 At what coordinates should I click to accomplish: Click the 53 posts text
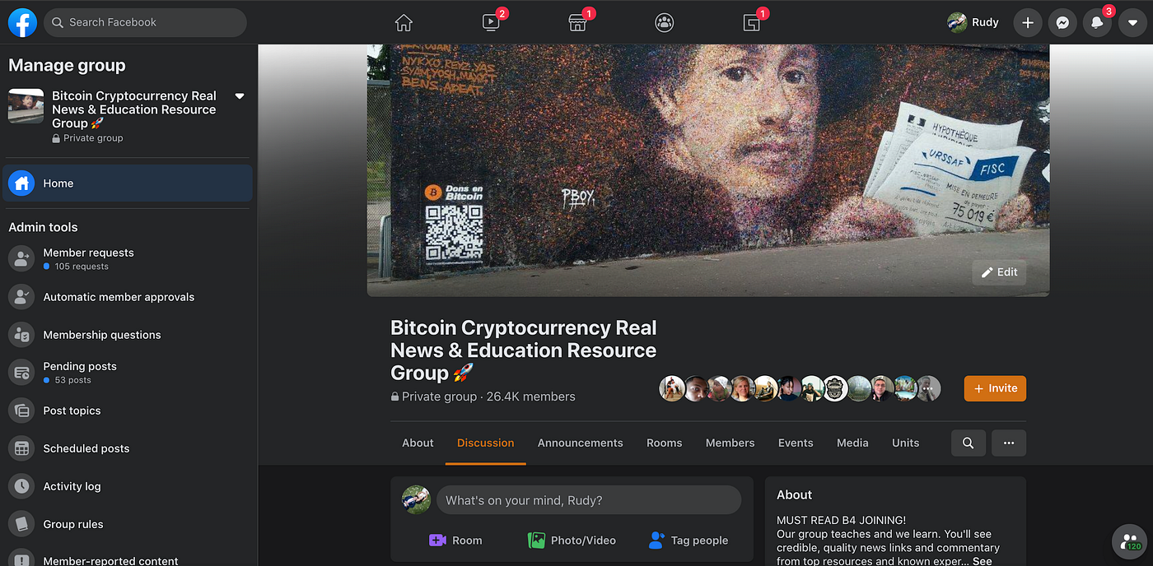point(72,380)
